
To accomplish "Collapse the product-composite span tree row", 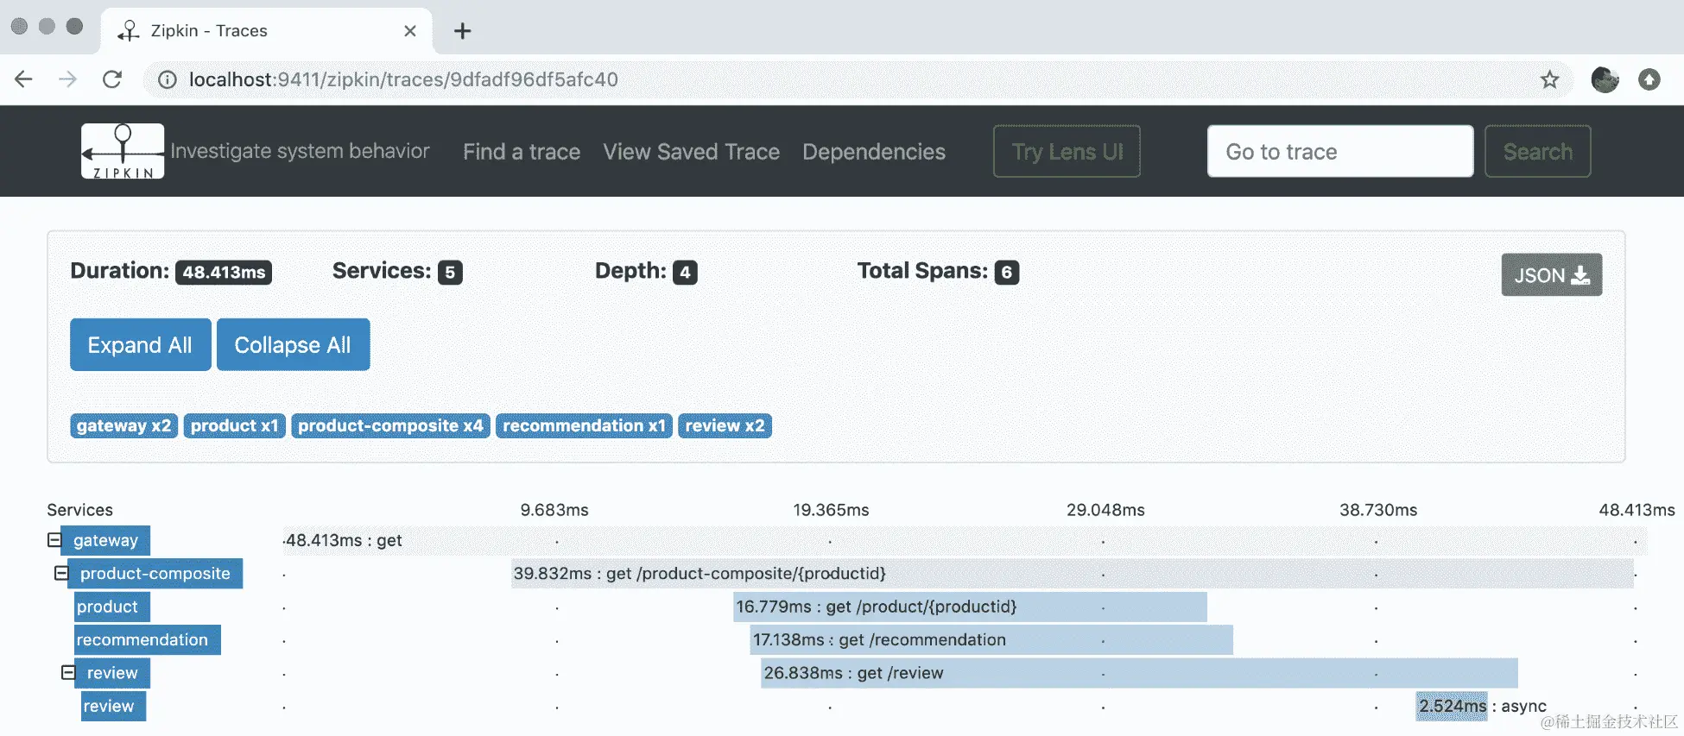I will click(x=61, y=573).
